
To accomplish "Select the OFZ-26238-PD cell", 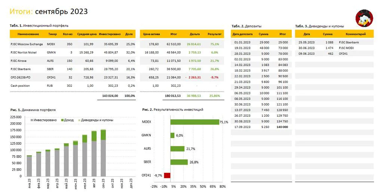I will pyautogui.click(x=21, y=77).
